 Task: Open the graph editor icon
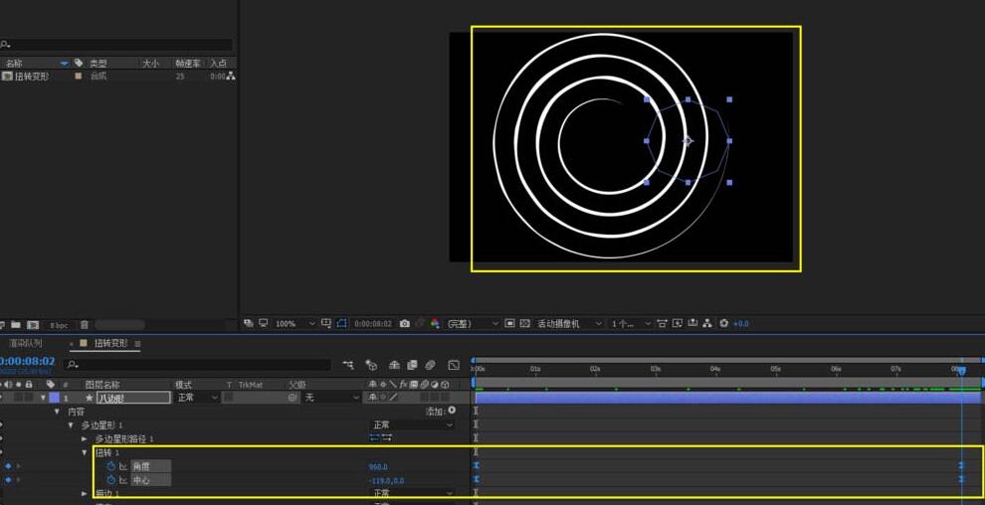(454, 365)
